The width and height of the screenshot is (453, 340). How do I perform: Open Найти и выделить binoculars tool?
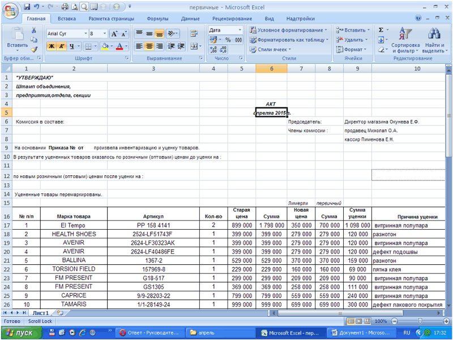coord(434,40)
